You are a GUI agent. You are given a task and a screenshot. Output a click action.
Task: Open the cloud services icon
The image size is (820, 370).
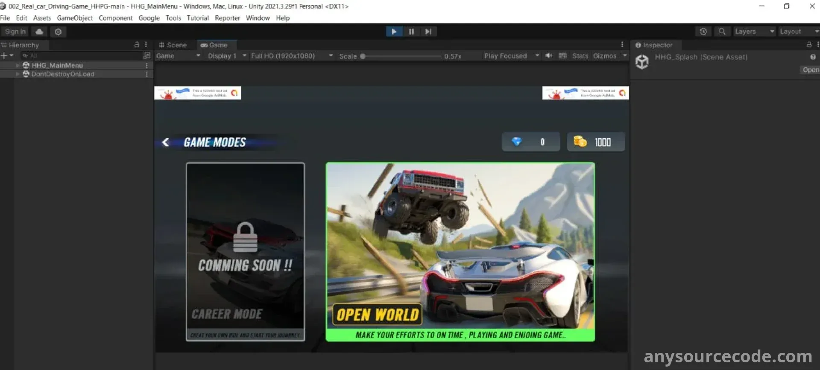click(39, 32)
